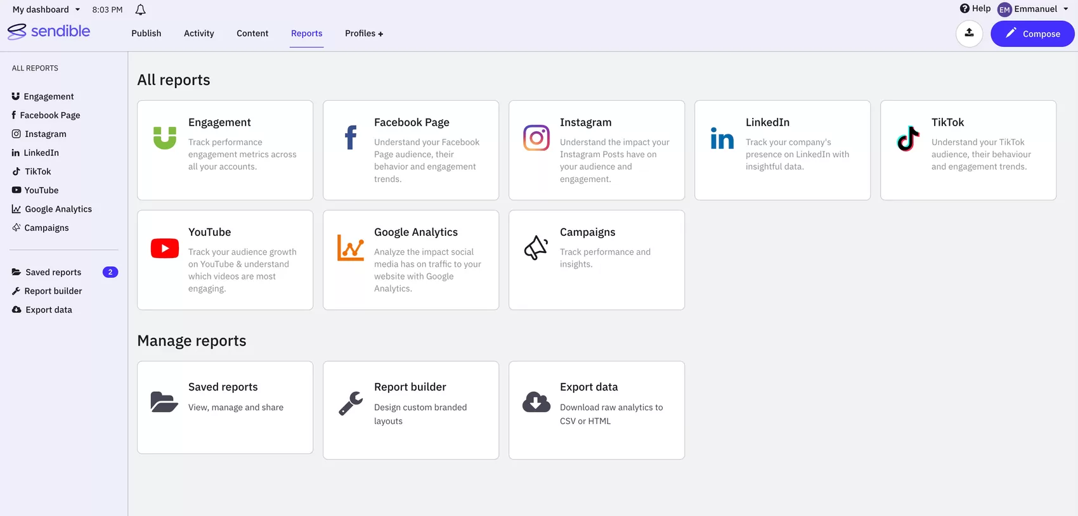Image resolution: width=1078 pixels, height=516 pixels.
Task: Open the Engagement report card title
Action: click(x=219, y=122)
